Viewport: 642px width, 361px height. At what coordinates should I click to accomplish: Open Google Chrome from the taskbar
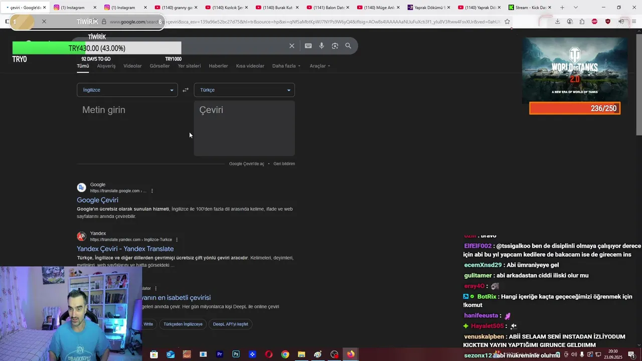click(x=285, y=354)
